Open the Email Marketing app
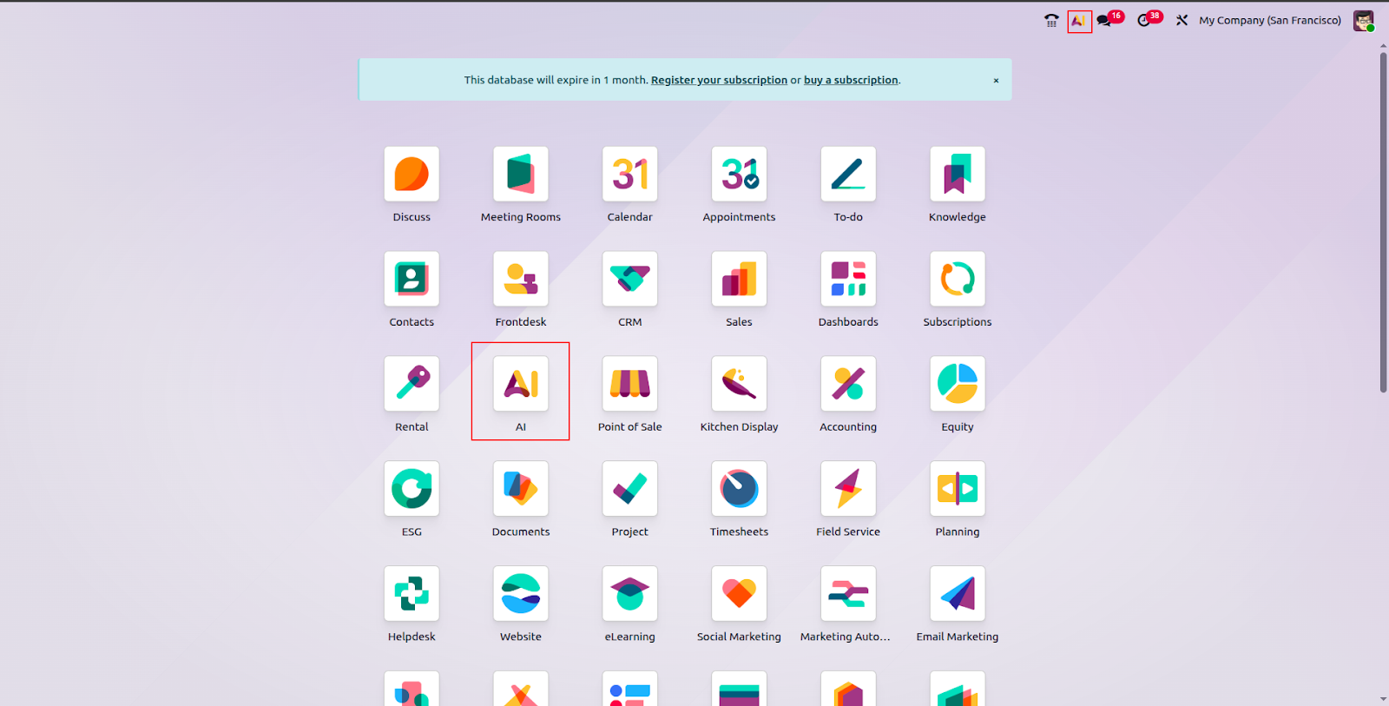This screenshot has height=706, width=1389. click(x=957, y=594)
